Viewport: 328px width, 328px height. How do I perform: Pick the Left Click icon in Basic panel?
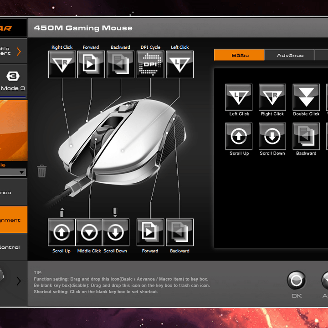tap(239, 97)
